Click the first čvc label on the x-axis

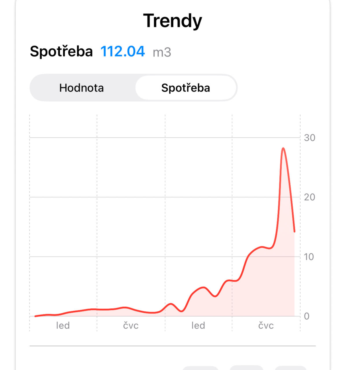coord(131,325)
